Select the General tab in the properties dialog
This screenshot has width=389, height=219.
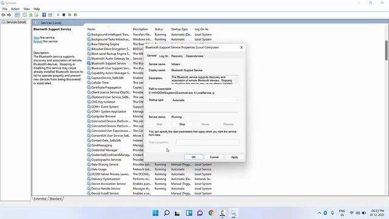click(151, 55)
